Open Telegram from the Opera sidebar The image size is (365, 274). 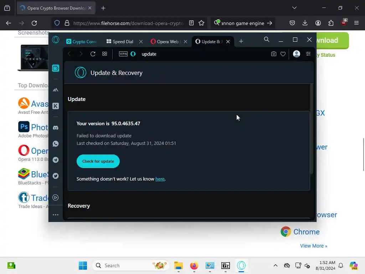click(x=56, y=160)
